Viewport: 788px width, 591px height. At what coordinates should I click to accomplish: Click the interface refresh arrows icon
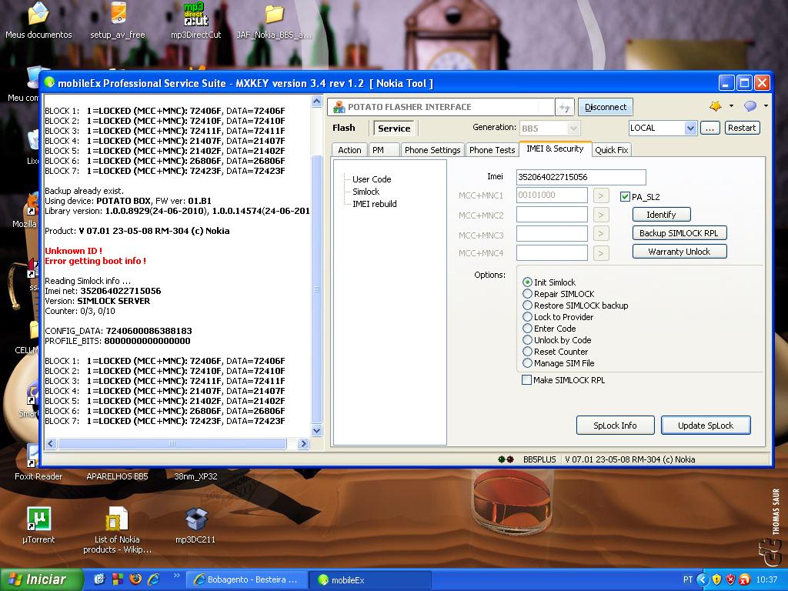click(x=565, y=107)
